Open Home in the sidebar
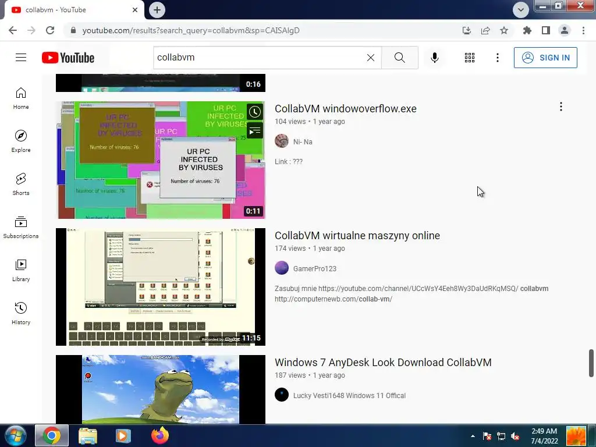Viewport: 596px width, 447px height. click(x=21, y=98)
